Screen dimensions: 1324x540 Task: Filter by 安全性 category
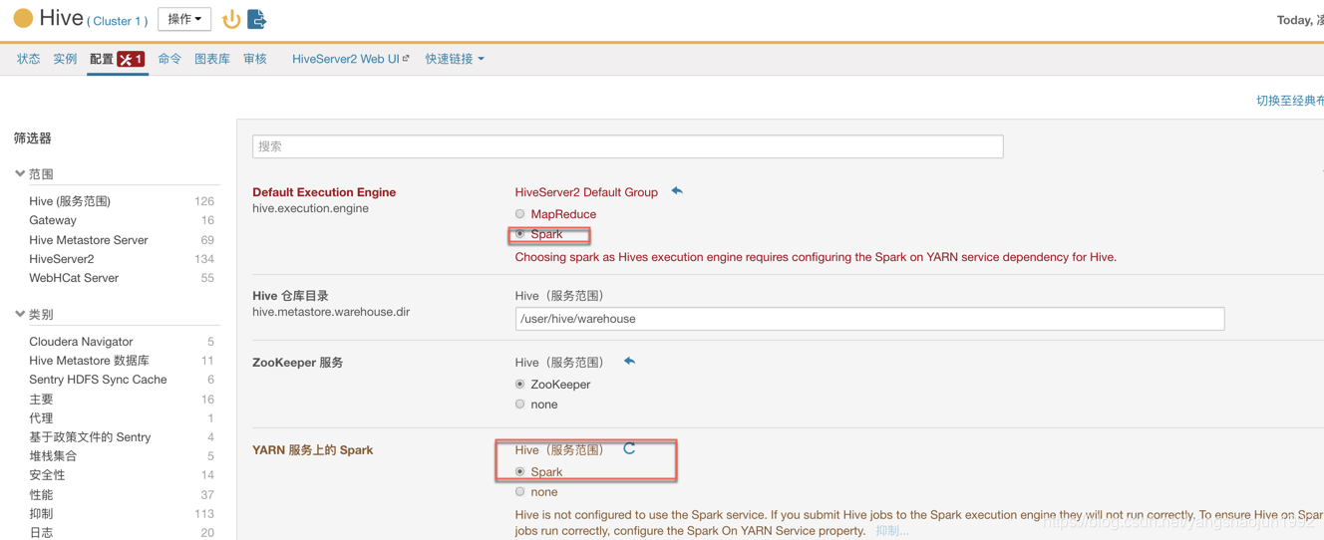point(47,475)
